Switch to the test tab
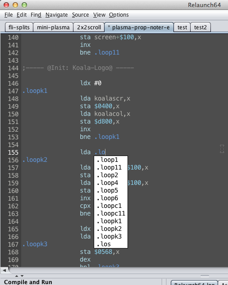Viewport: 228px width, 285px height. click(182, 27)
